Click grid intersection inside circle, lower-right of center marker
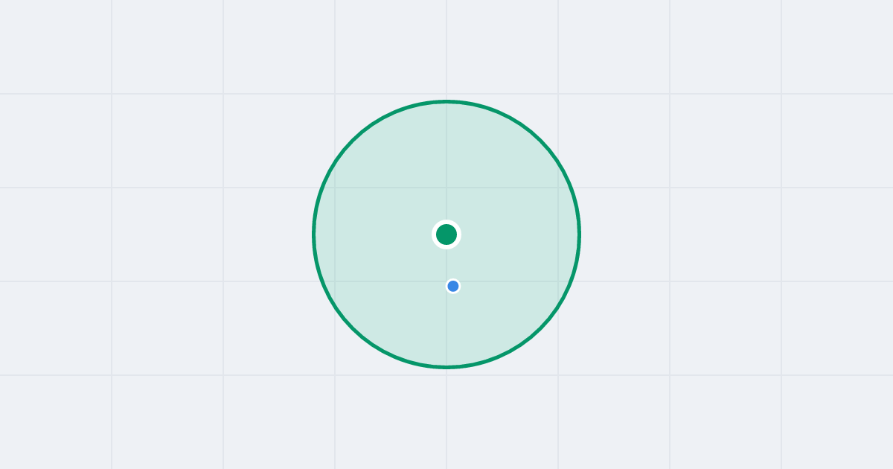Screen dimensions: 893x469 click(x=558, y=281)
